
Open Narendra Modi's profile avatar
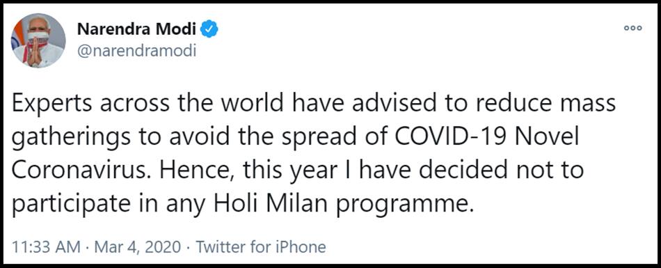point(38,40)
